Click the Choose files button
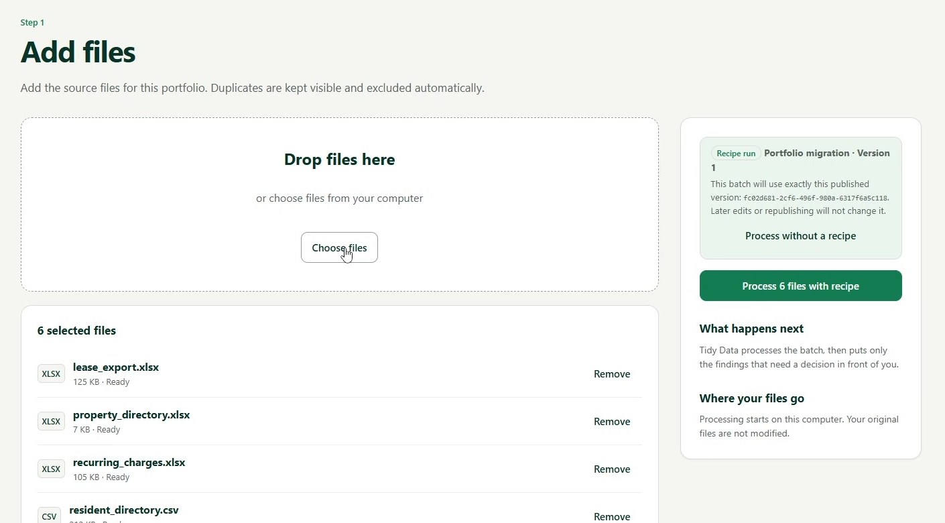The width and height of the screenshot is (945, 523). pos(339,247)
